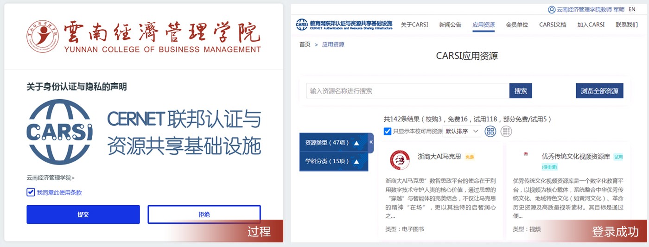
Task: Expand the 资源类型（47项） filter
Action: [334, 143]
